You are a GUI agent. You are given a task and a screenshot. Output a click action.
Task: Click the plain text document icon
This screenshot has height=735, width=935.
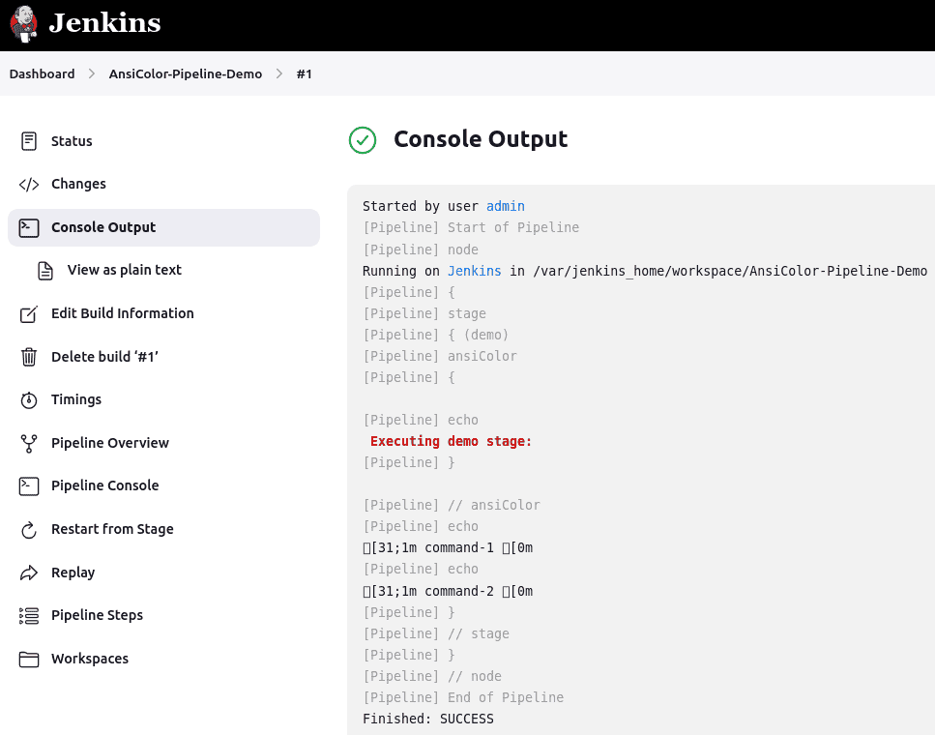click(45, 270)
